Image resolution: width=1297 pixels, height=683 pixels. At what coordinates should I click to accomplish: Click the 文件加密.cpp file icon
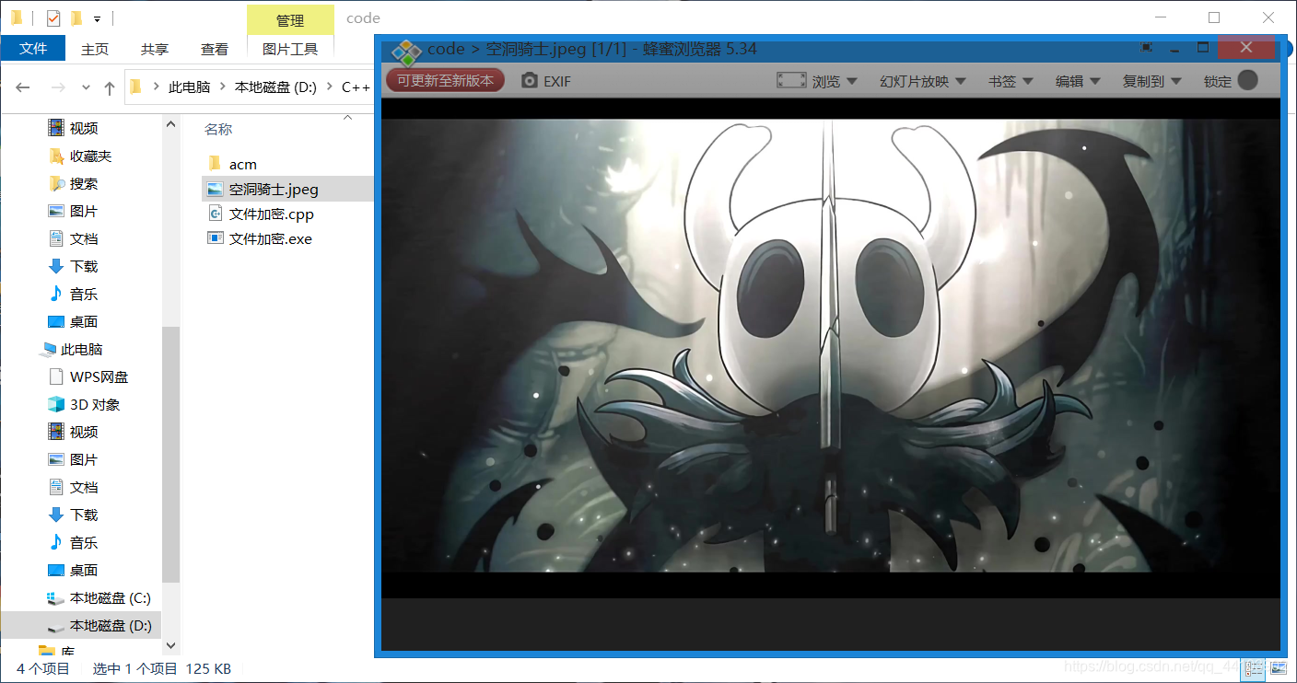(x=215, y=214)
